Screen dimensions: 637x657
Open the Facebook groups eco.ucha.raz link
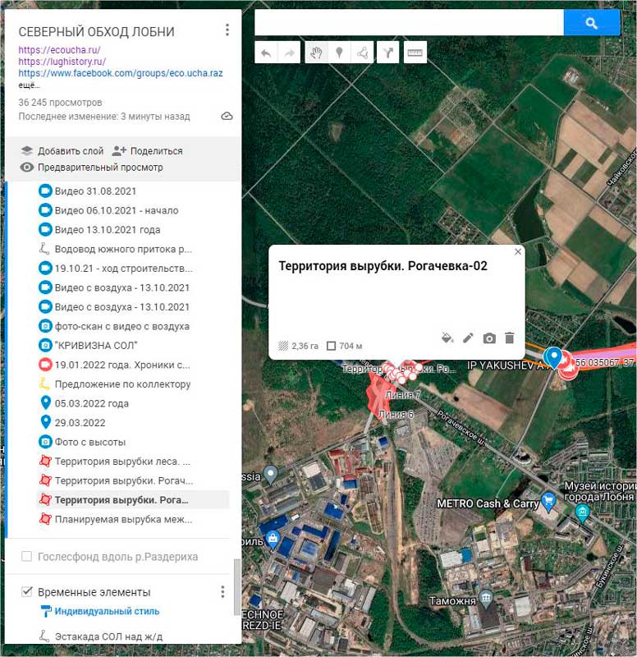click(x=121, y=73)
